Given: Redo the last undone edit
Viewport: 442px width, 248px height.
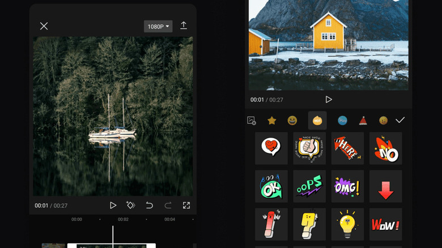Looking at the screenshot, I should pyautogui.click(x=168, y=206).
